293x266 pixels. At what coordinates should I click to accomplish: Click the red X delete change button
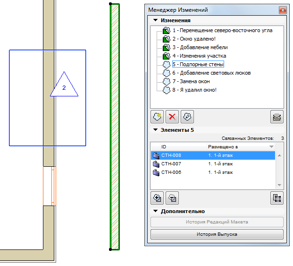[172, 117]
